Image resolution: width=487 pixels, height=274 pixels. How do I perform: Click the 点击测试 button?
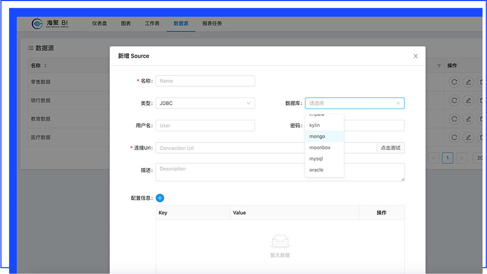tap(391, 148)
